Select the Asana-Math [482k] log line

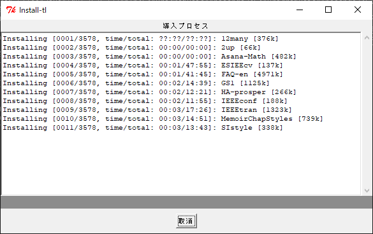149,57
